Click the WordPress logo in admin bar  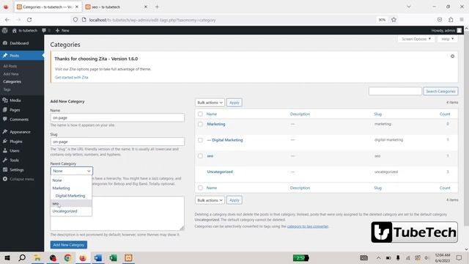pos(5,30)
